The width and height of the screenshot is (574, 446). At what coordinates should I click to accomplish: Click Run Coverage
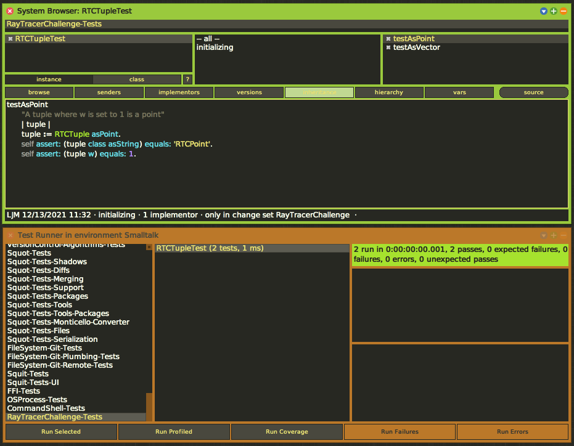point(287,432)
